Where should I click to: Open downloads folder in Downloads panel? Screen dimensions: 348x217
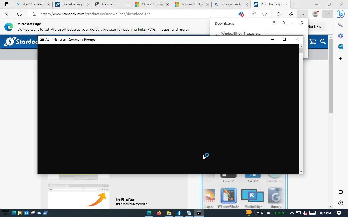coord(275,23)
